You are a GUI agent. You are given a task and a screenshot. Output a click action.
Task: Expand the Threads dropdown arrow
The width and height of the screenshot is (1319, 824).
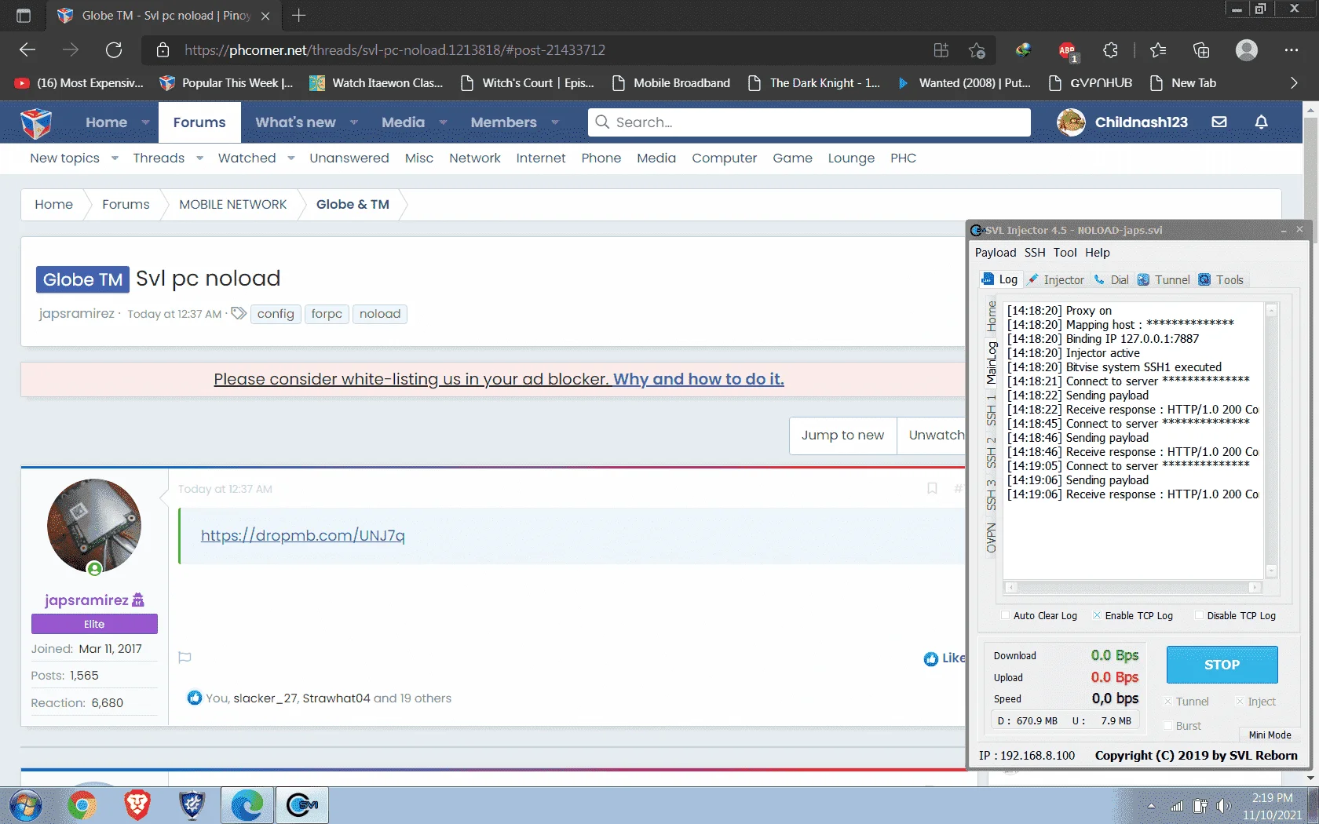click(x=199, y=159)
